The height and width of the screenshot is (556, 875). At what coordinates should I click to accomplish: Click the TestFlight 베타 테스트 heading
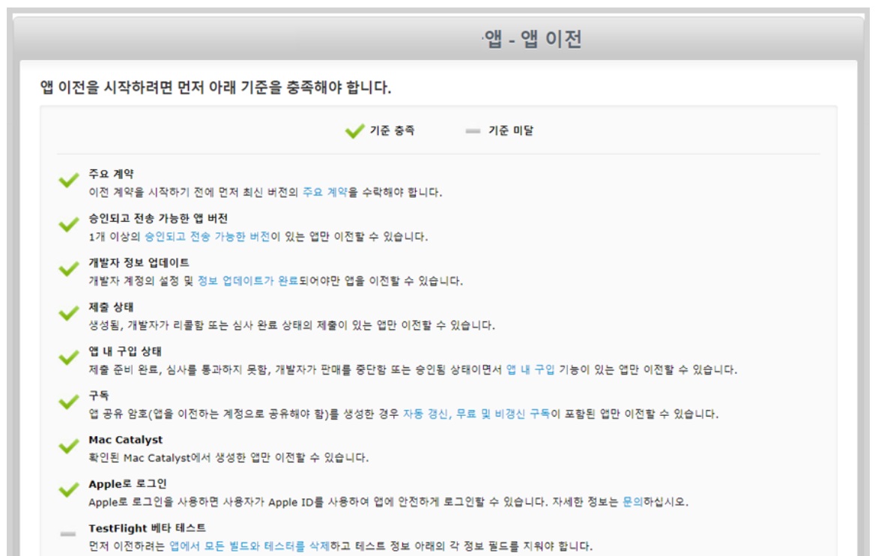click(148, 528)
